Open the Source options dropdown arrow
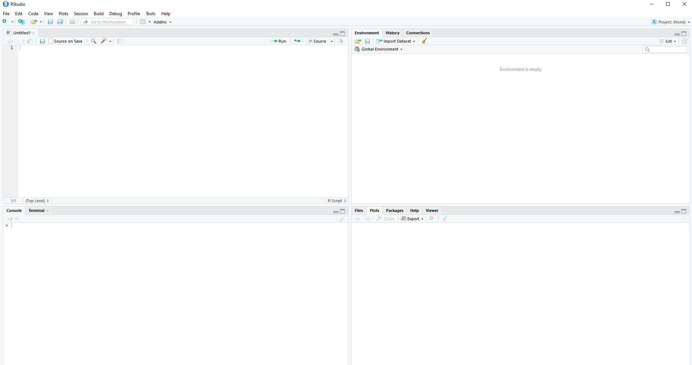Screen dimensions: 692x365 click(x=332, y=41)
